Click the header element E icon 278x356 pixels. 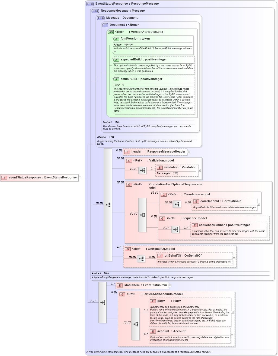127,152
